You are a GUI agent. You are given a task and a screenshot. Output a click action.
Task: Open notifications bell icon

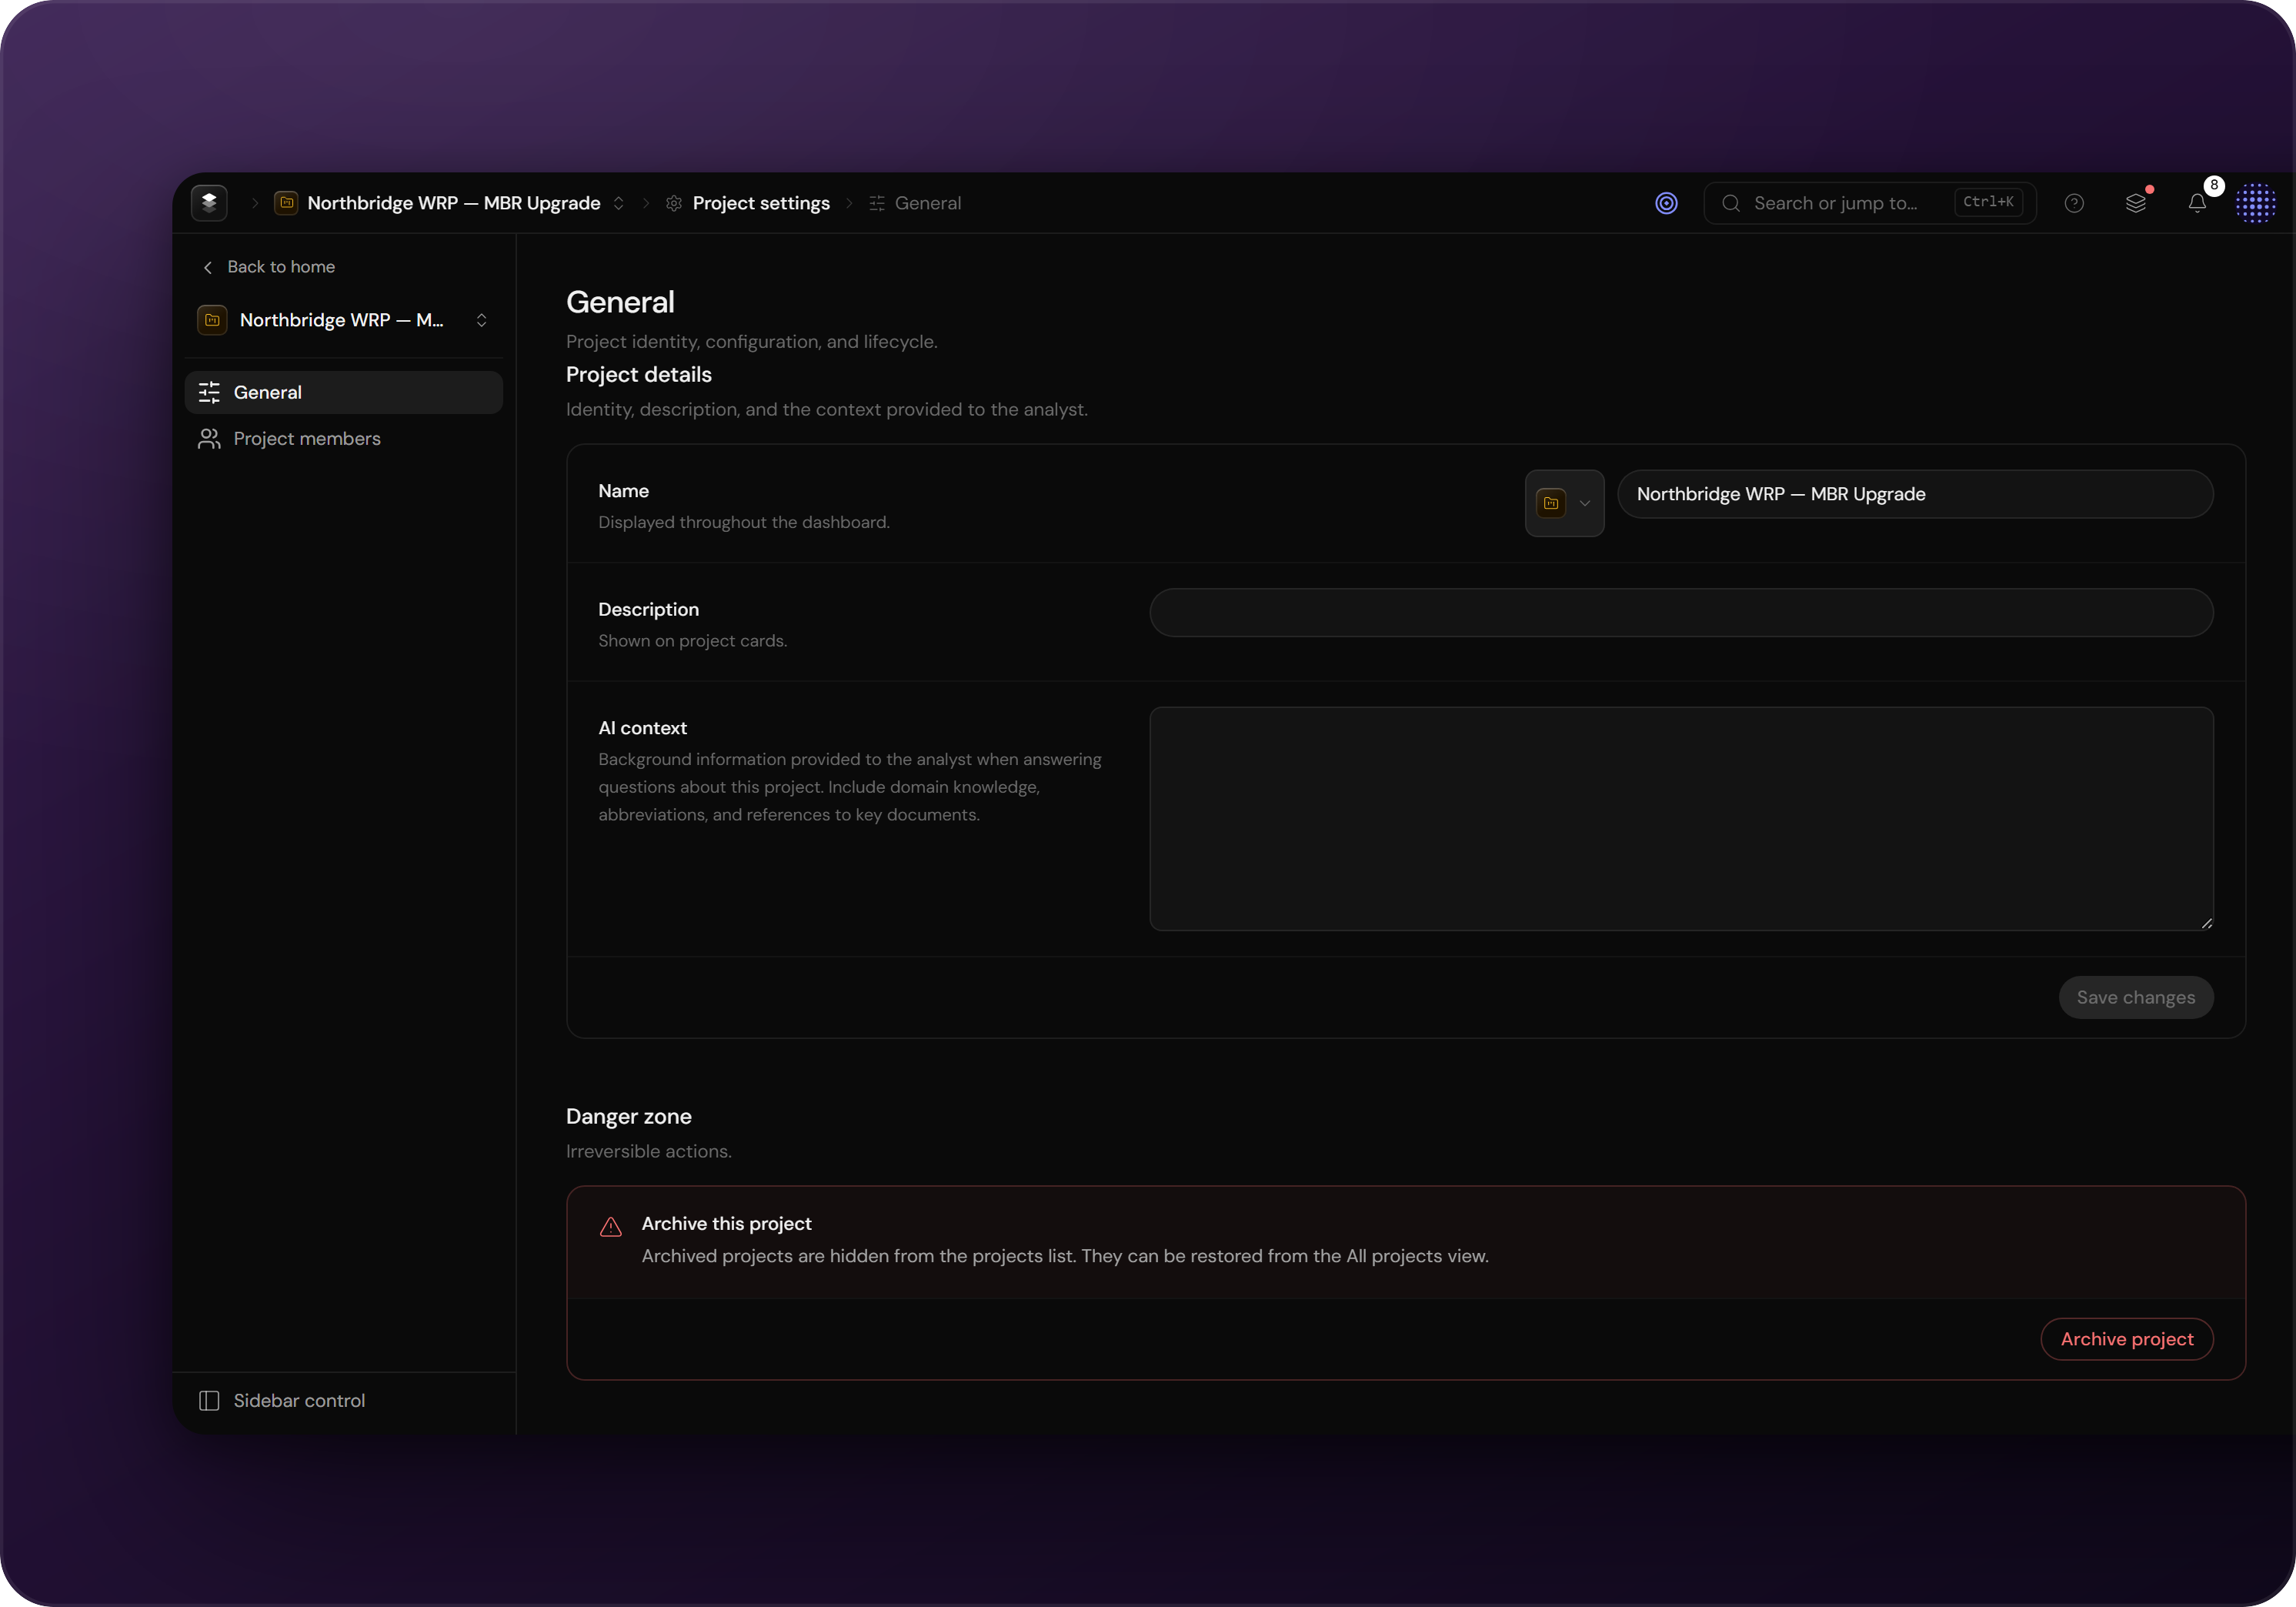pos(2197,203)
